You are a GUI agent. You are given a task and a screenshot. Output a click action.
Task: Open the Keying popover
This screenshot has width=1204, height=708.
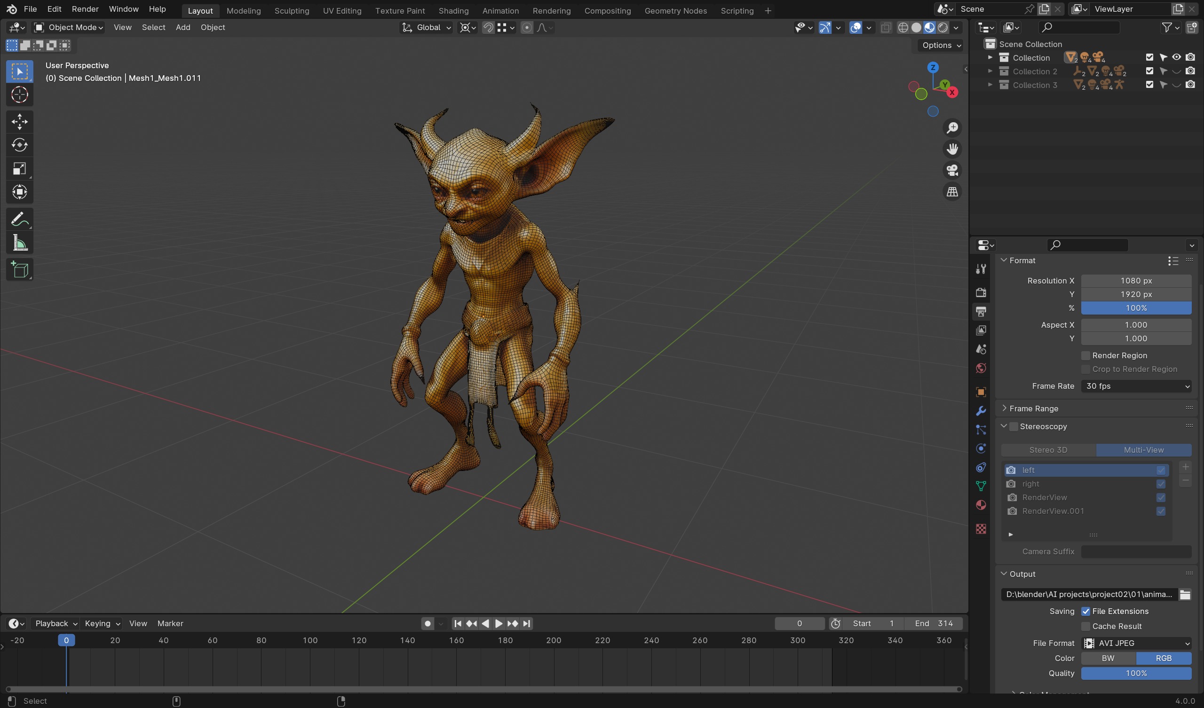pyautogui.click(x=102, y=623)
